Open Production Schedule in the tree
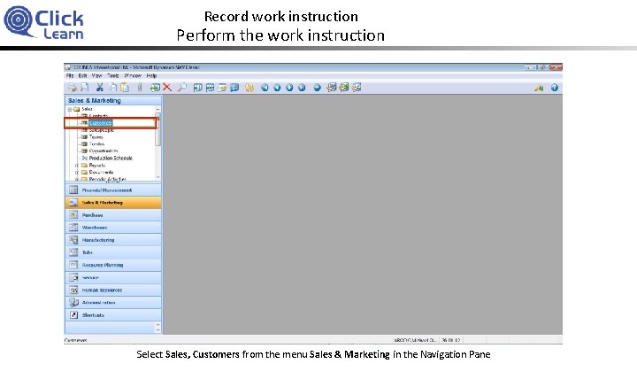The width and height of the screenshot is (637, 387). pyautogui.click(x=111, y=159)
